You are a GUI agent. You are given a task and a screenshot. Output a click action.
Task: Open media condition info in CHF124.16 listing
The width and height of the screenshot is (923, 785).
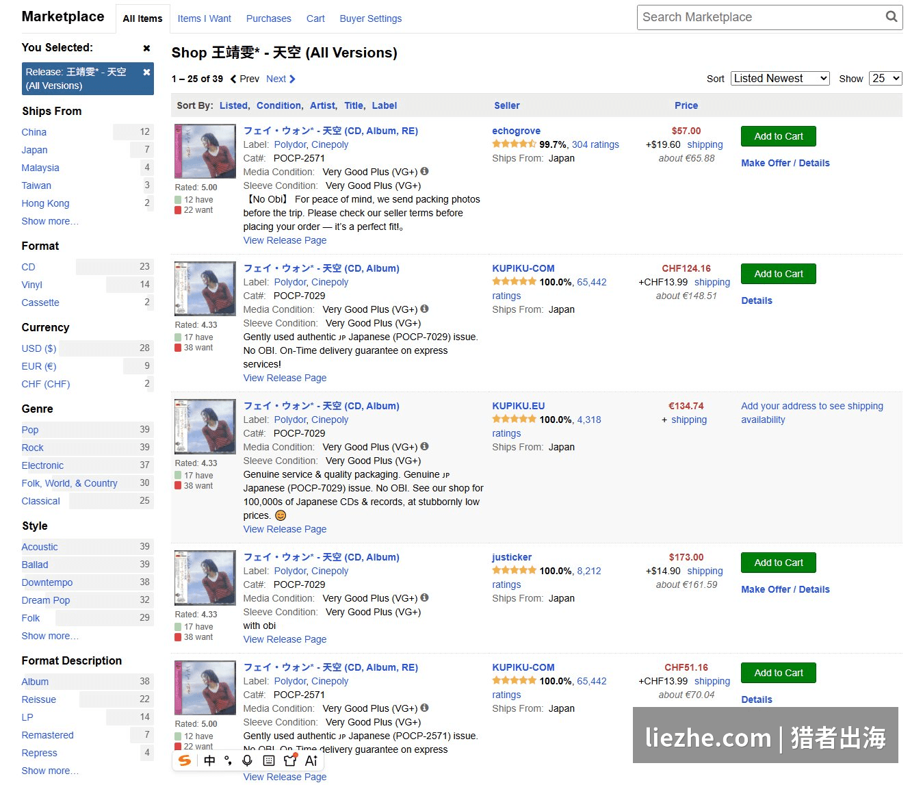pos(424,309)
